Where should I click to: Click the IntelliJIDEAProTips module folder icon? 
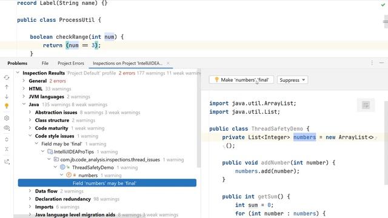[x=50, y=151]
